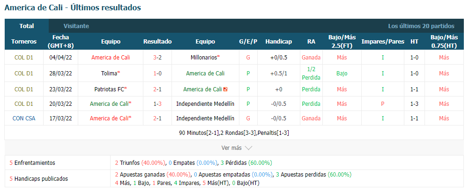Select the Total tab
Viewport: 469px width, 192px height.
(x=27, y=26)
